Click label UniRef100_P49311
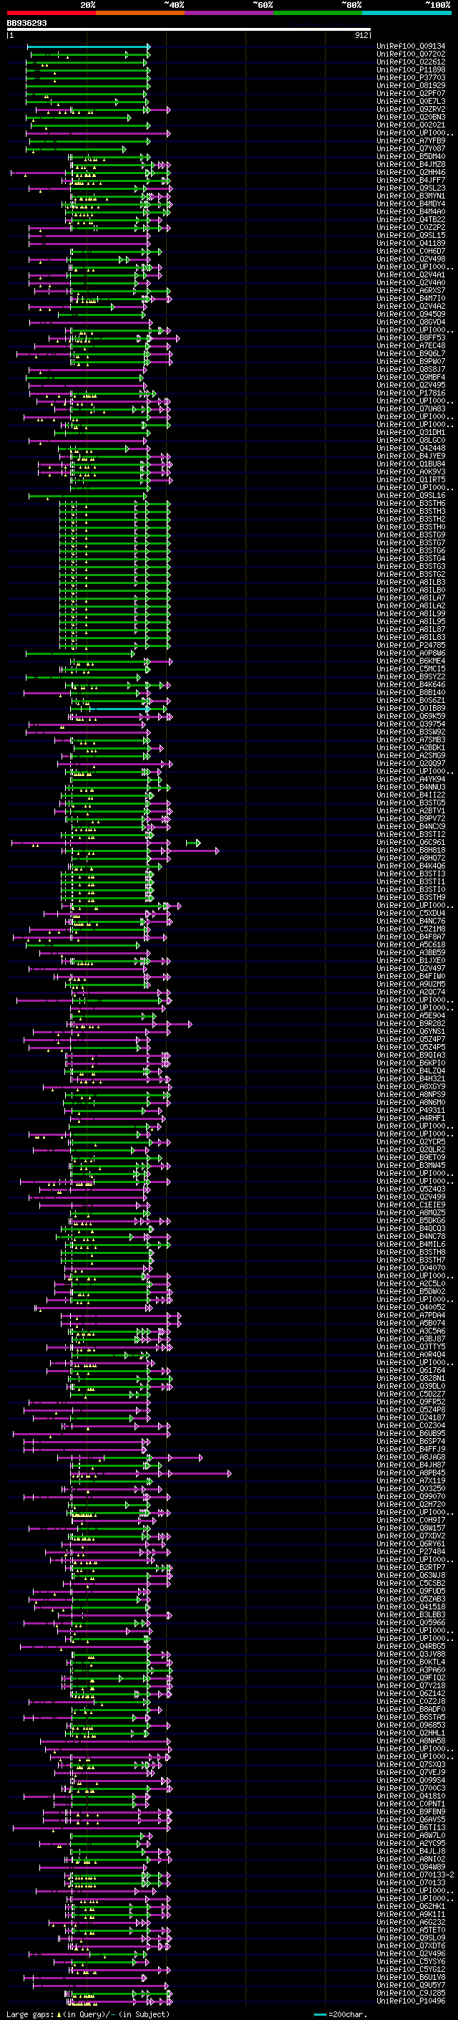Screen dimensions: 458x2020 pyautogui.click(x=411, y=1111)
